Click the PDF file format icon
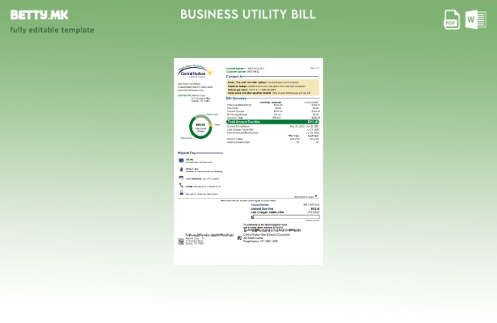The image size is (497, 323). pyautogui.click(x=452, y=20)
